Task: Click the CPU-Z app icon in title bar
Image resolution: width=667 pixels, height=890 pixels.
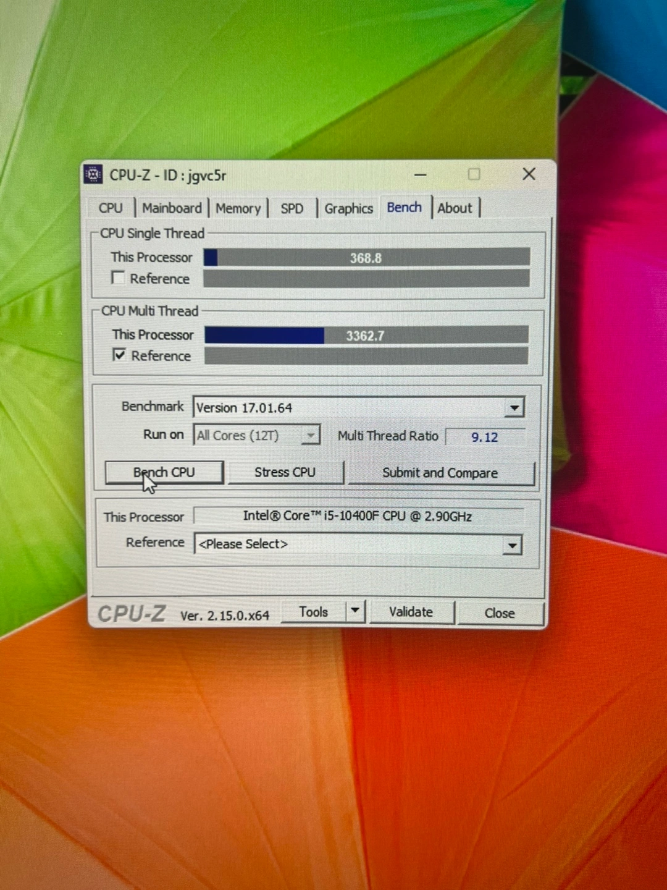Action: (x=93, y=175)
